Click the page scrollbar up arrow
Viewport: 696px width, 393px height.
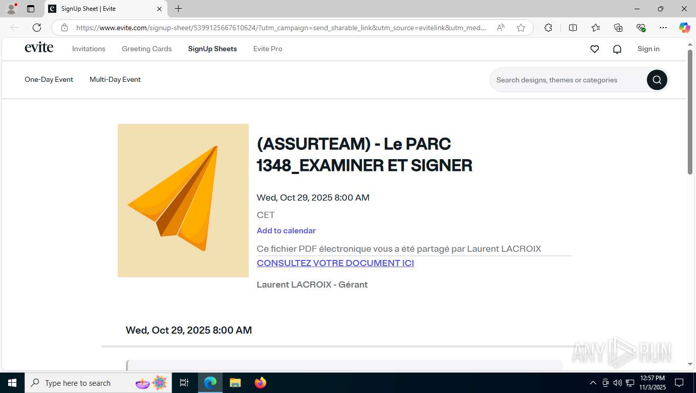tap(690, 45)
